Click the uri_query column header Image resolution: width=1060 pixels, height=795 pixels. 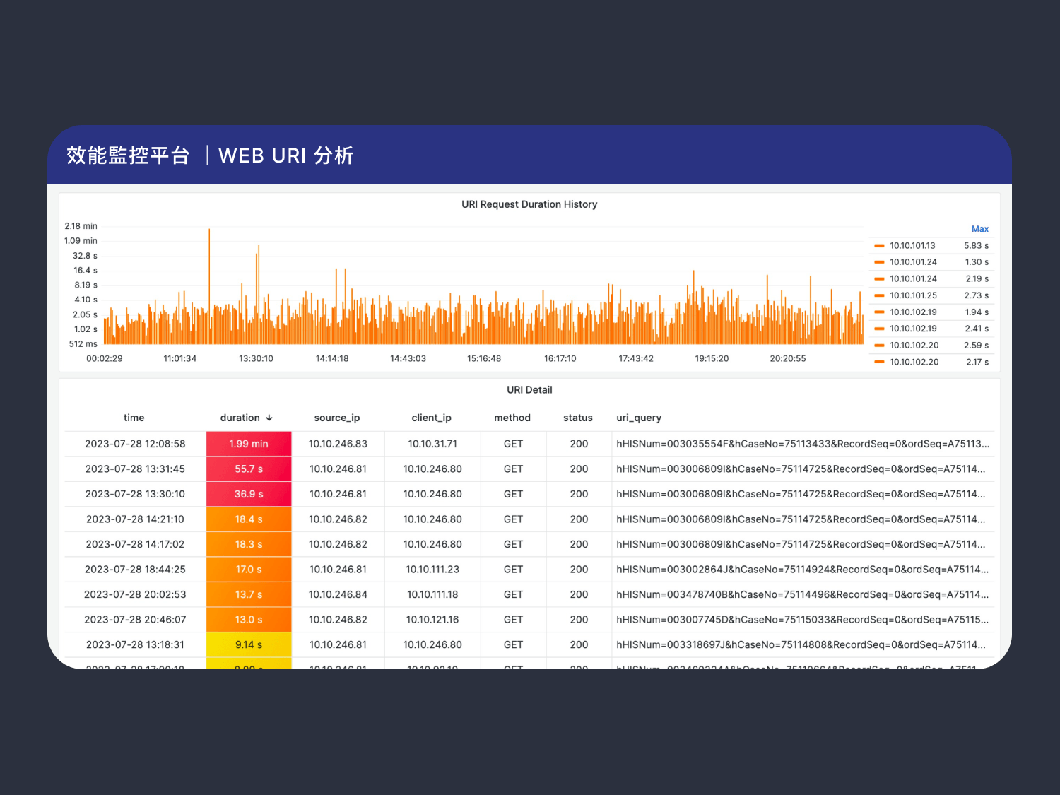click(638, 418)
